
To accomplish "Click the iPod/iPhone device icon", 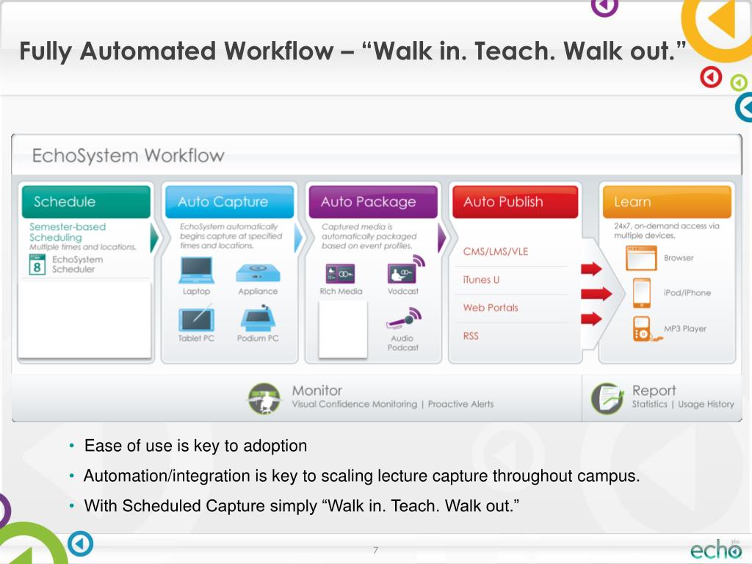I will tap(642, 292).
